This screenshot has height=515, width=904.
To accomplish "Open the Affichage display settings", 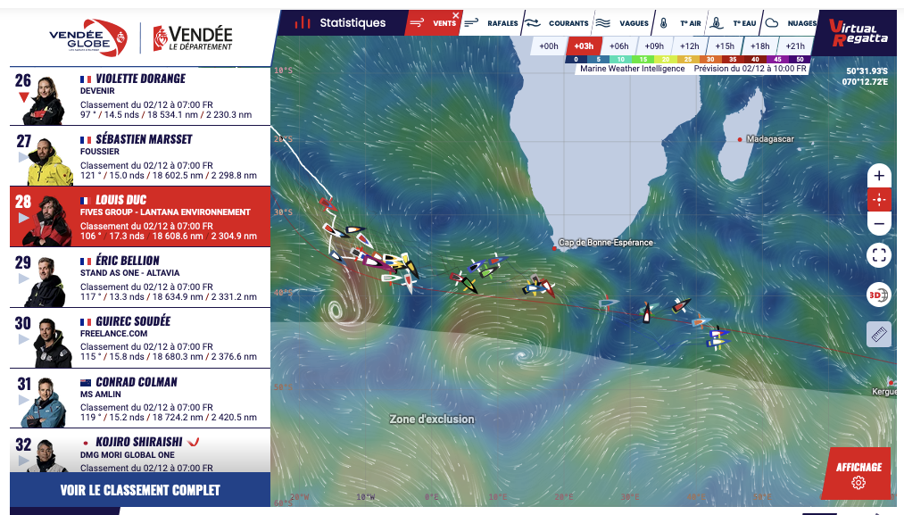I will pyautogui.click(x=858, y=473).
